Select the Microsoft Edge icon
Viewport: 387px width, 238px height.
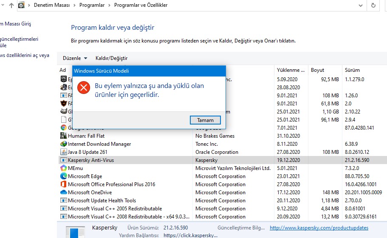pyautogui.click(x=63, y=176)
